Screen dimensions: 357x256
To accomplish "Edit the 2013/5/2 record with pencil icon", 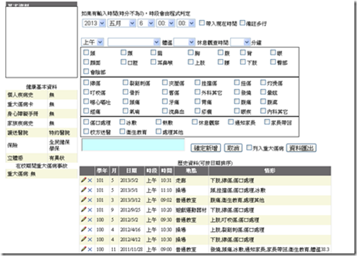I will click(x=83, y=180).
